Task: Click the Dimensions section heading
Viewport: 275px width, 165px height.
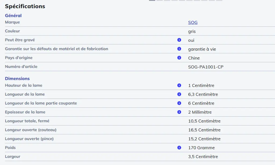Action: (17, 79)
